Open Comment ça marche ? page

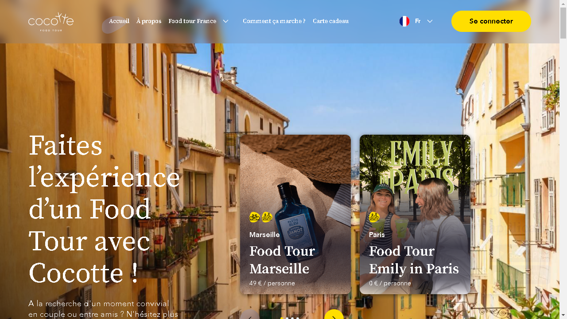click(274, 21)
